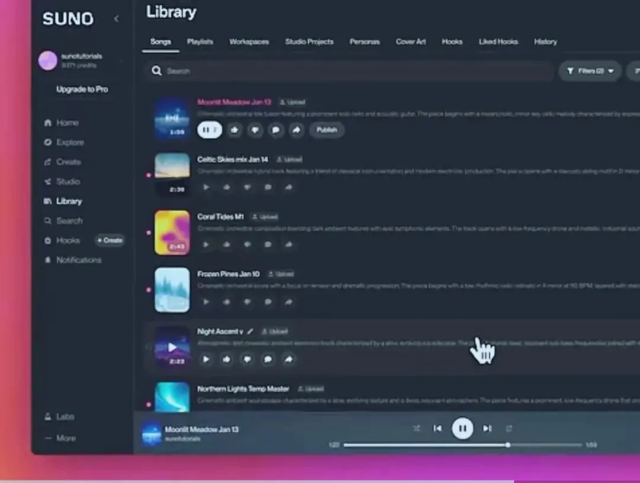Play the Coral Tides M1 song

(206, 245)
